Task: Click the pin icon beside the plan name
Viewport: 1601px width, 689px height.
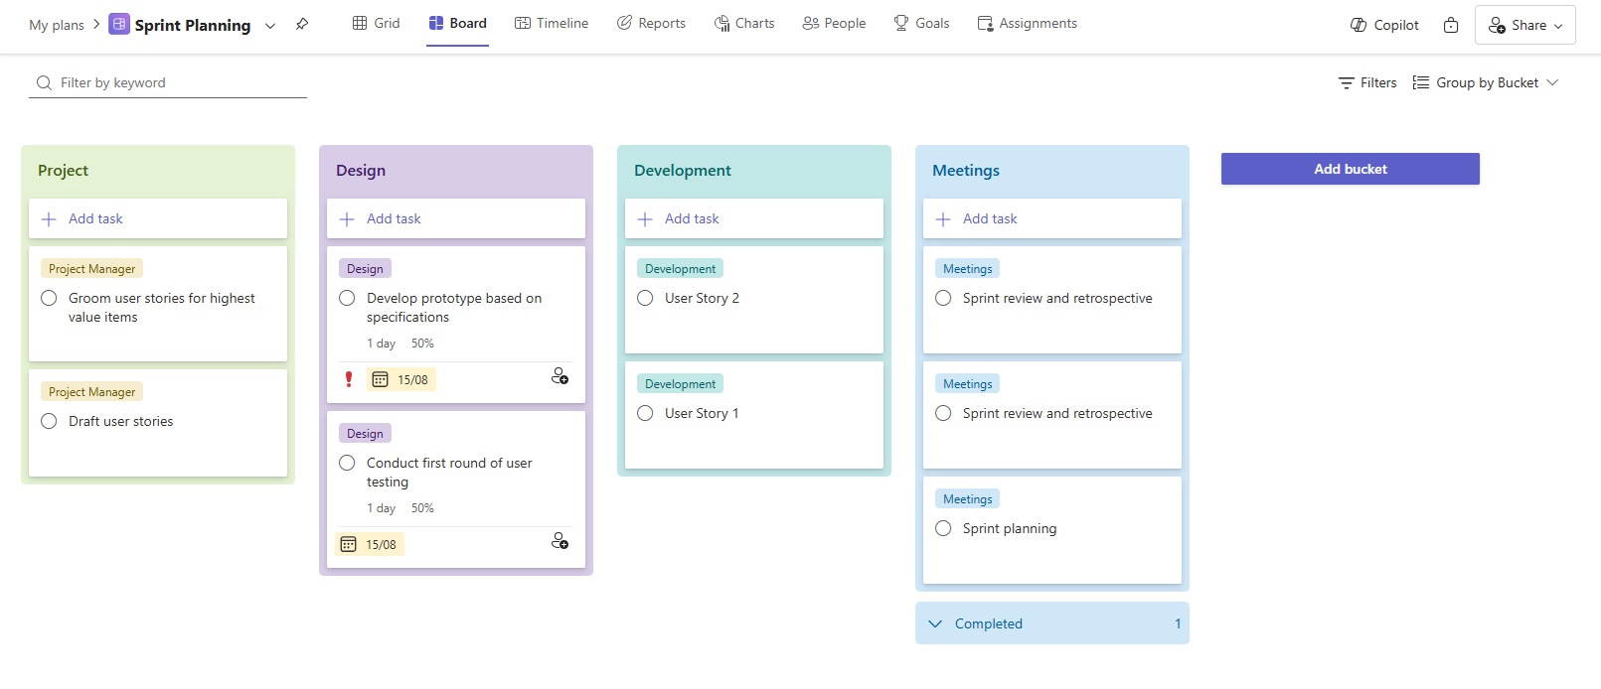Action: point(302,25)
